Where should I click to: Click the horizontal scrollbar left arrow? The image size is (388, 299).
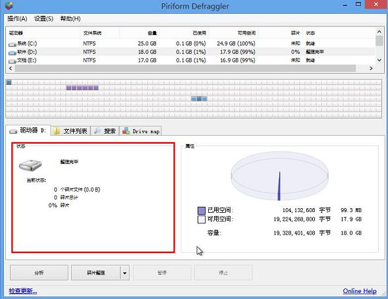click(11, 68)
